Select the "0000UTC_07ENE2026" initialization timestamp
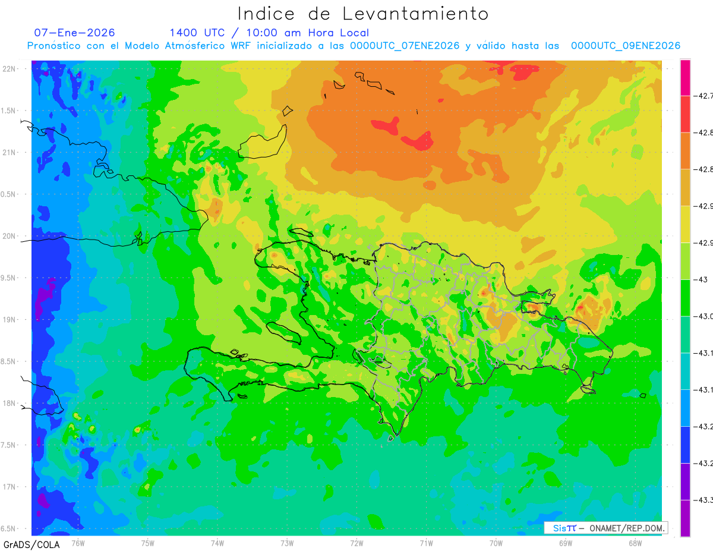This screenshot has height=551, width=713. (x=405, y=46)
